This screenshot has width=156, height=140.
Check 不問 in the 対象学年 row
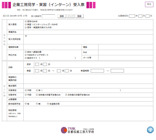click(x=26, y=95)
